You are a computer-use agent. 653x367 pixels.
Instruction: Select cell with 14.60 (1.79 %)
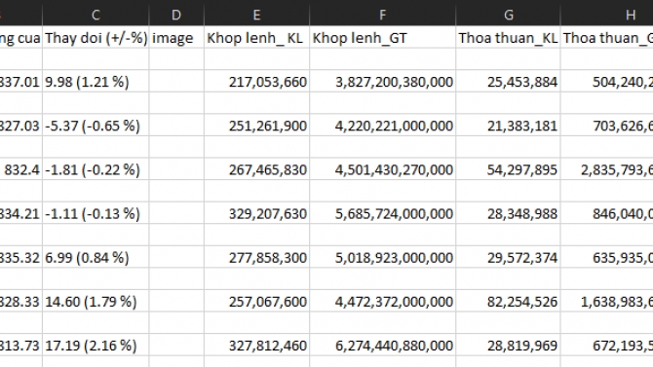coord(96,301)
